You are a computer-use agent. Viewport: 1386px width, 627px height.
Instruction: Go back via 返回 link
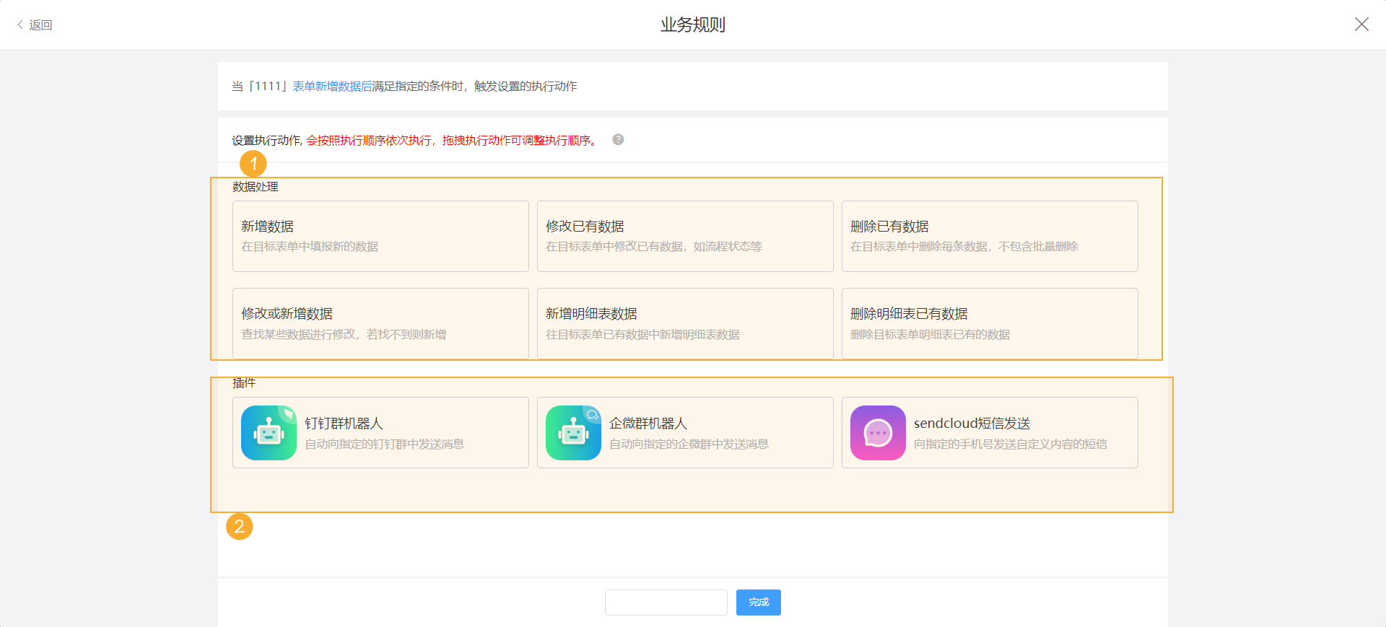35,25
